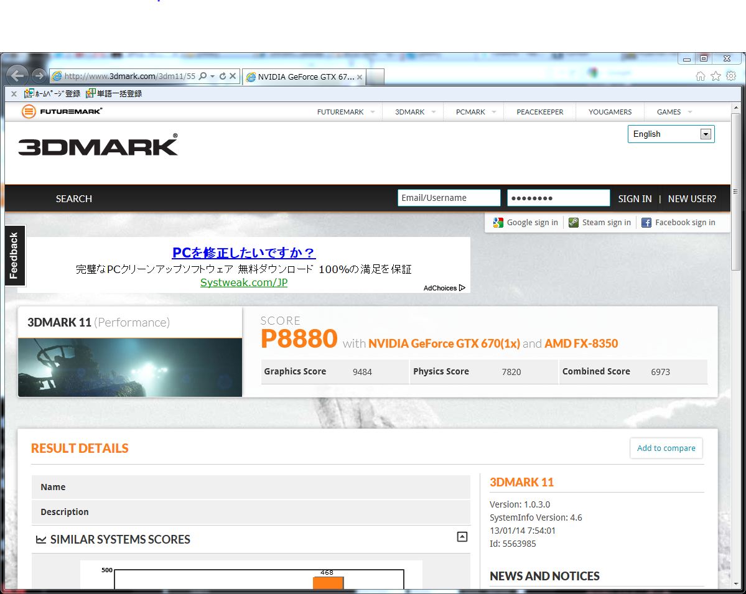This screenshot has width=746, height=594.
Task: Focus the password field
Action: coord(558,198)
